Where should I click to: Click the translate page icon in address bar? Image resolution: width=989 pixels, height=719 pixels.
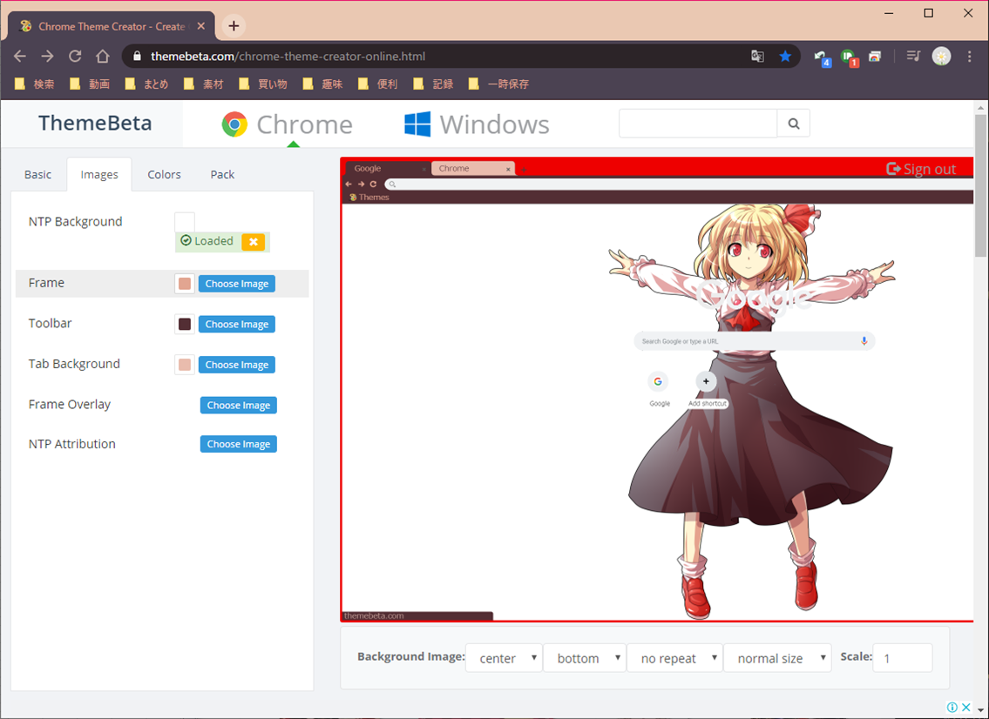[757, 56]
